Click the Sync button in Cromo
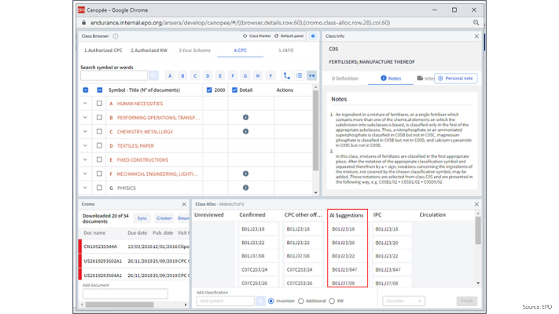This screenshot has height=314, width=559. (x=142, y=218)
